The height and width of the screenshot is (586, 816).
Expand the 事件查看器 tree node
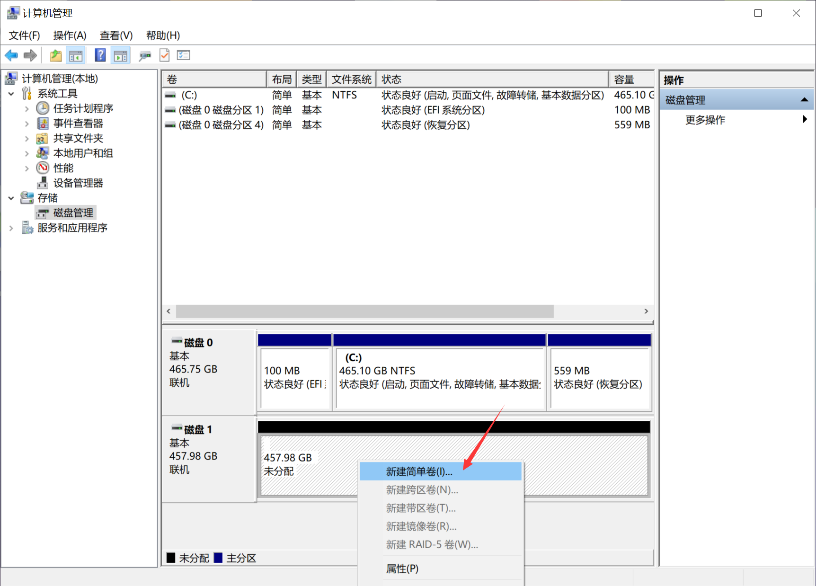tap(27, 123)
